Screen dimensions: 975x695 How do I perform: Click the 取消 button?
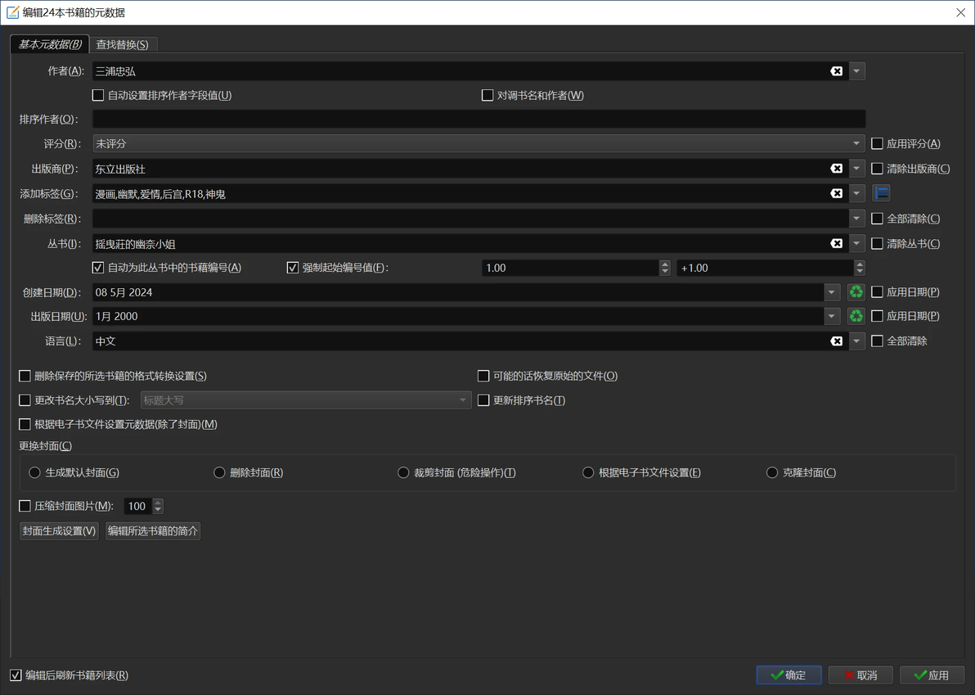point(860,675)
